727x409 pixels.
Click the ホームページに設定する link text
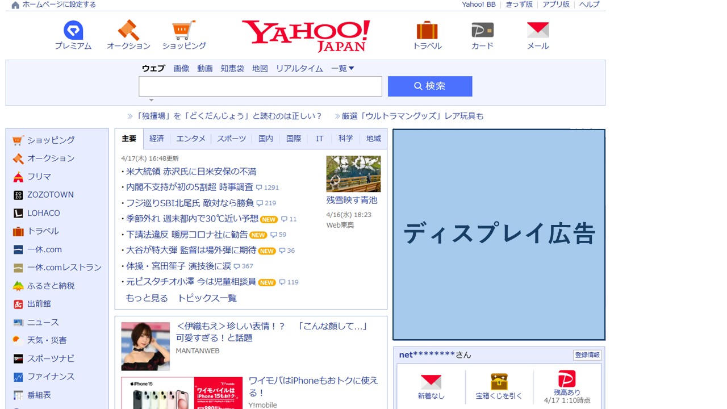coord(59,5)
